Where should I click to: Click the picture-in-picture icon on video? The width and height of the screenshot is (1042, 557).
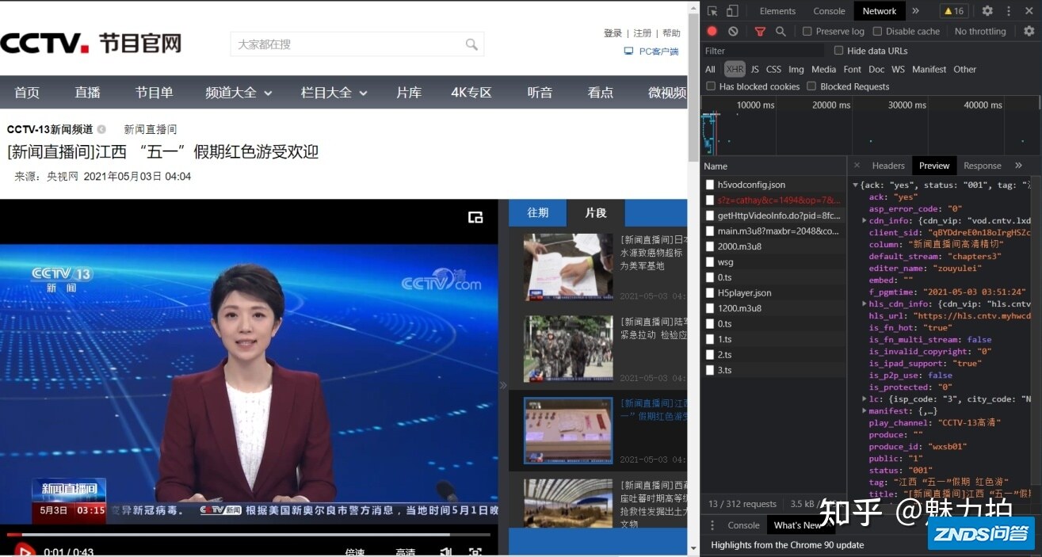click(475, 217)
